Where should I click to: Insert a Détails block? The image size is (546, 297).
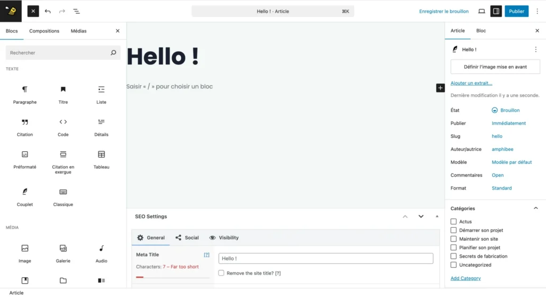[101, 127]
